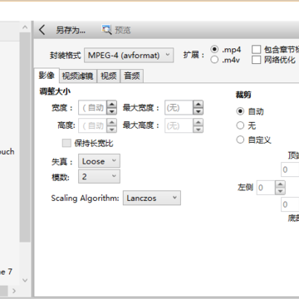Switch to the 影像 tab
The width and height of the screenshot is (299, 299).
(x=47, y=76)
